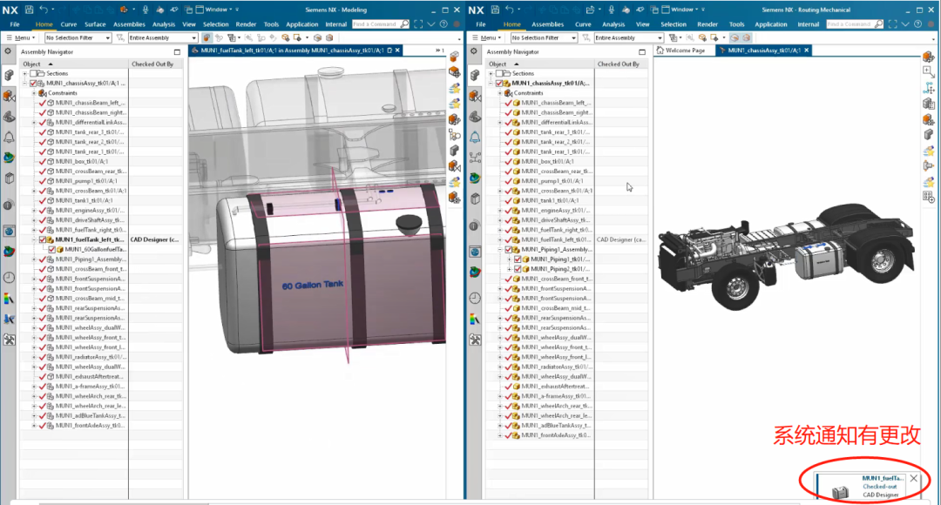Open File menu in Routing Mechanical window

(481, 24)
